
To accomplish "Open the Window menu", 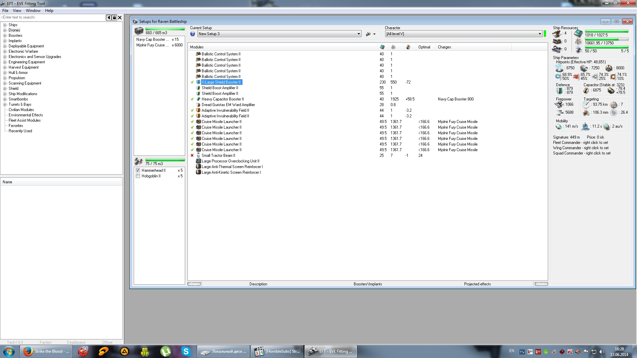I will (33, 11).
